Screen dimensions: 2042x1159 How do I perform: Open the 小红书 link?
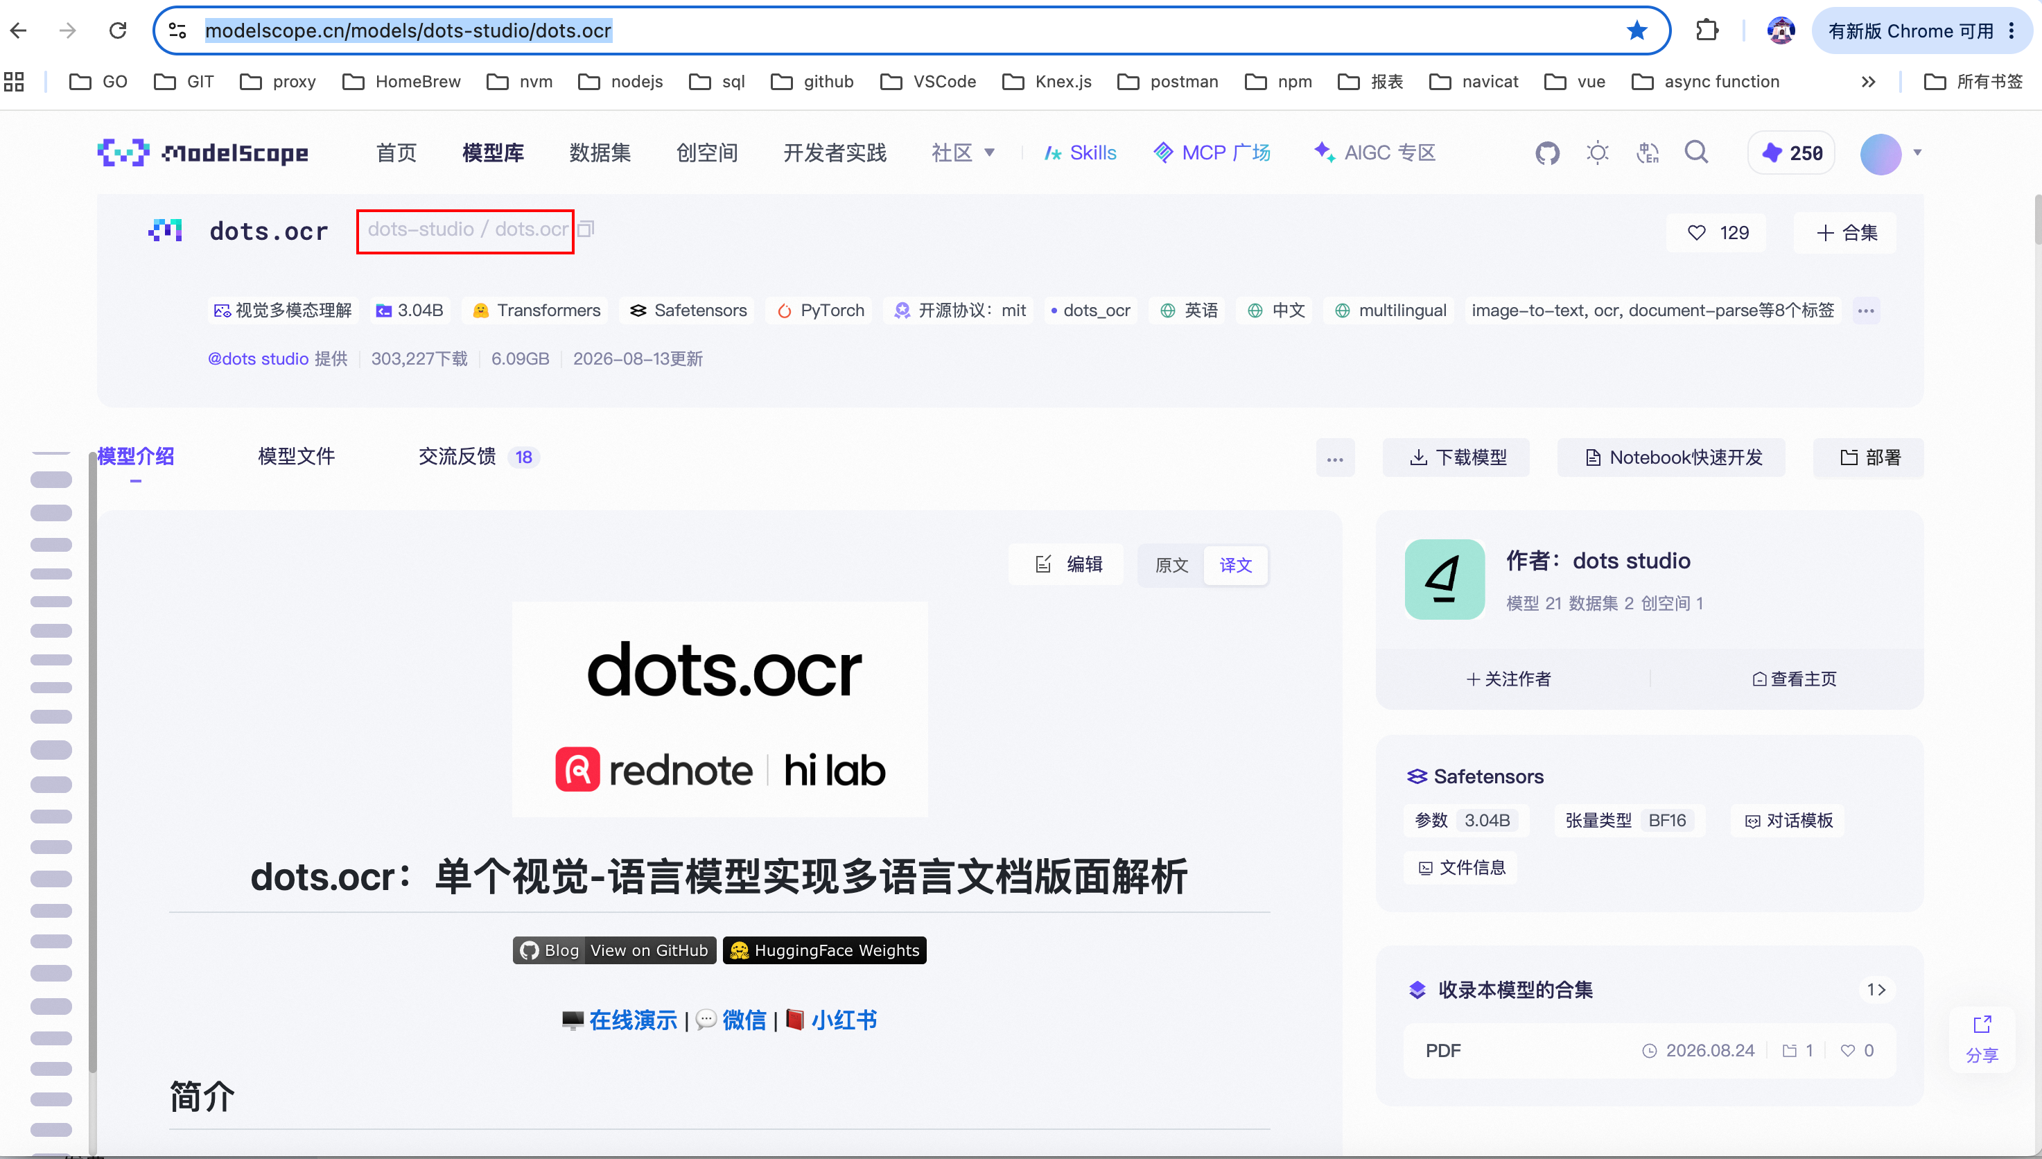[844, 1020]
